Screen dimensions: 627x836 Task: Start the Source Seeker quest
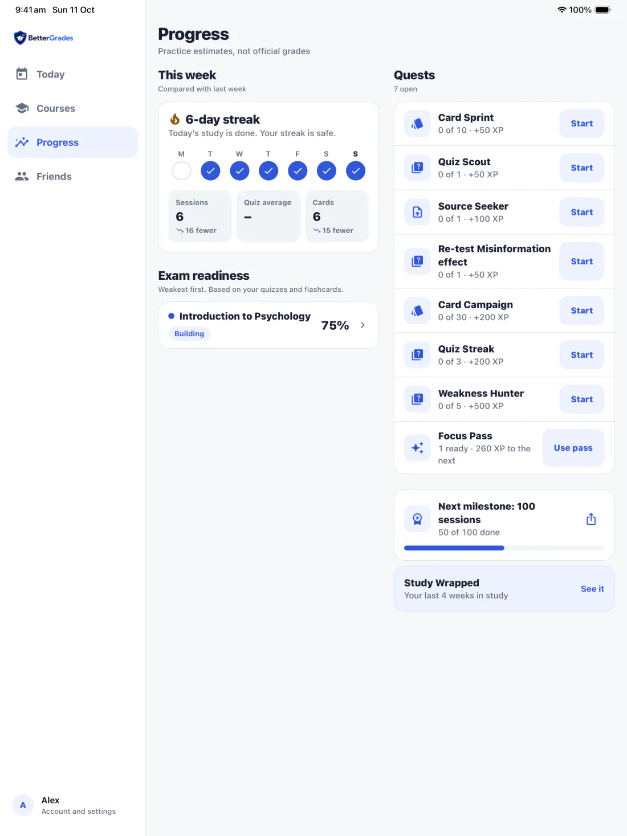(x=582, y=213)
